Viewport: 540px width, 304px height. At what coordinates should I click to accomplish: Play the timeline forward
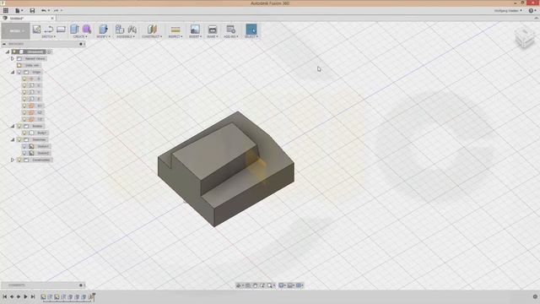tap(25, 296)
